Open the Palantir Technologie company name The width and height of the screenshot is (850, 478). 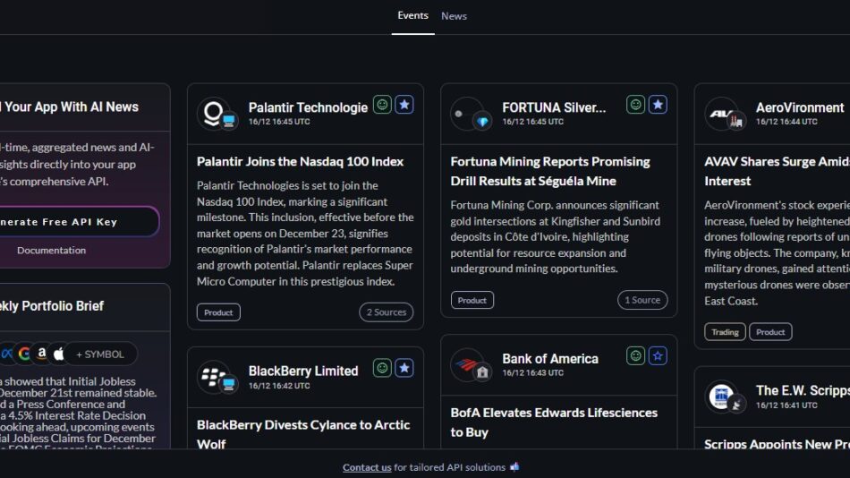tap(308, 107)
